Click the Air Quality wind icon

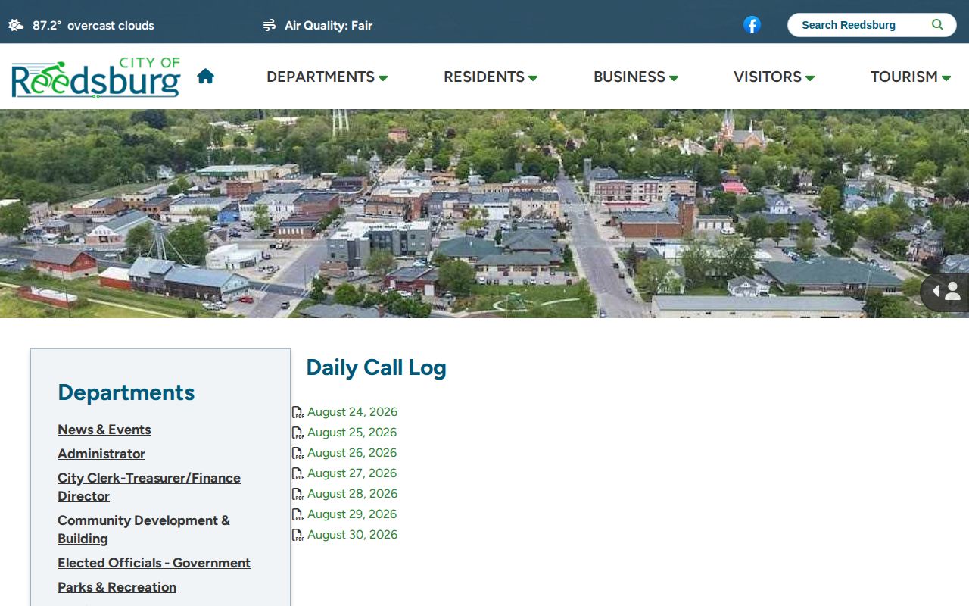coord(269,25)
